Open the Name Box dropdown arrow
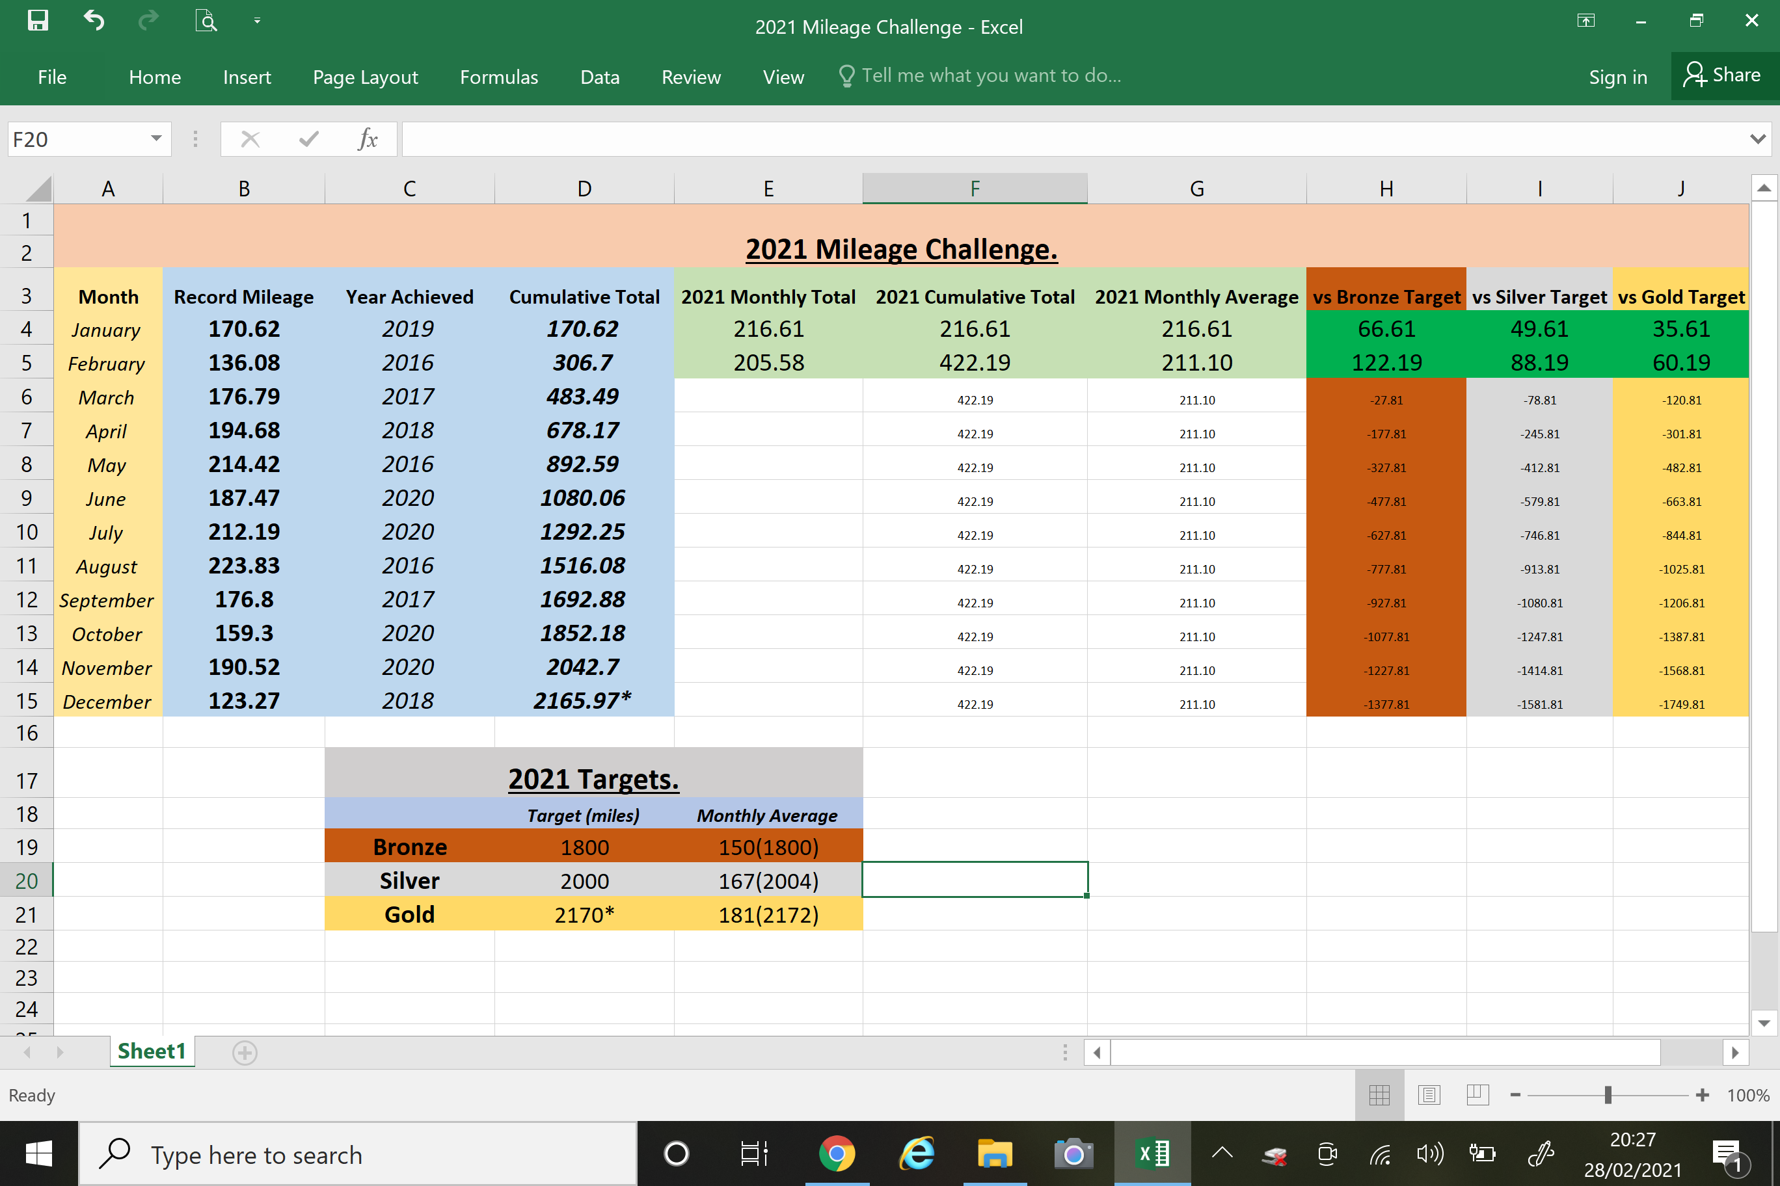This screenshot has height=1186, width=1780. 156,138
